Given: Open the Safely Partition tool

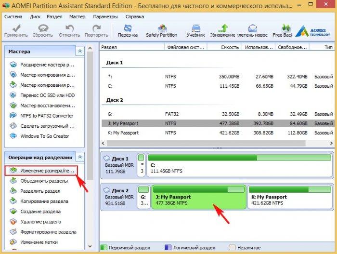Looking at the screenshot, I should (162, 31).
